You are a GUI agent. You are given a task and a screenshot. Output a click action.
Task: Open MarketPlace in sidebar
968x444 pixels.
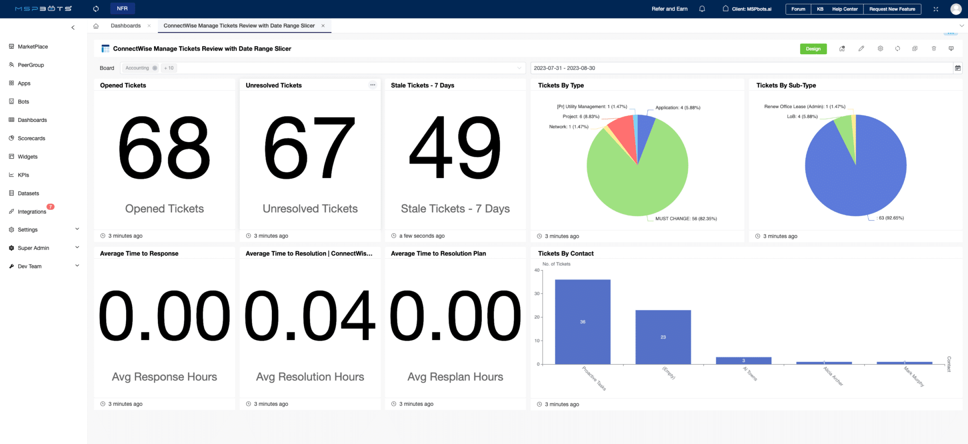pyautogui.click(x=33, y=47)
